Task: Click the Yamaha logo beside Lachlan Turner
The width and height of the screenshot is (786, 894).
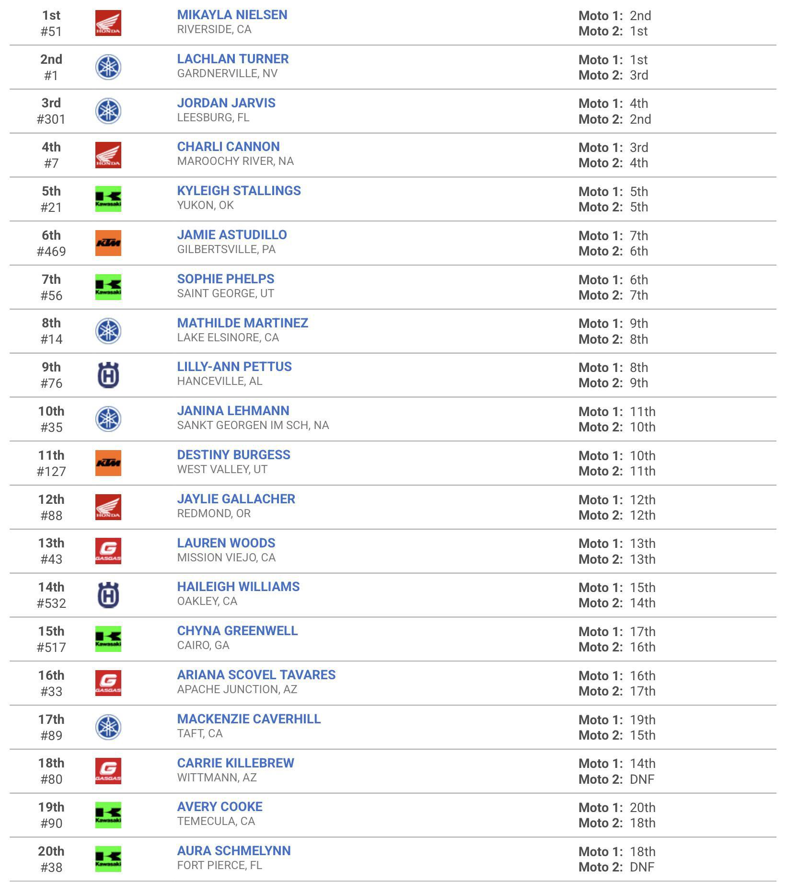Action: pyautogui.click(x=108, y=67)
